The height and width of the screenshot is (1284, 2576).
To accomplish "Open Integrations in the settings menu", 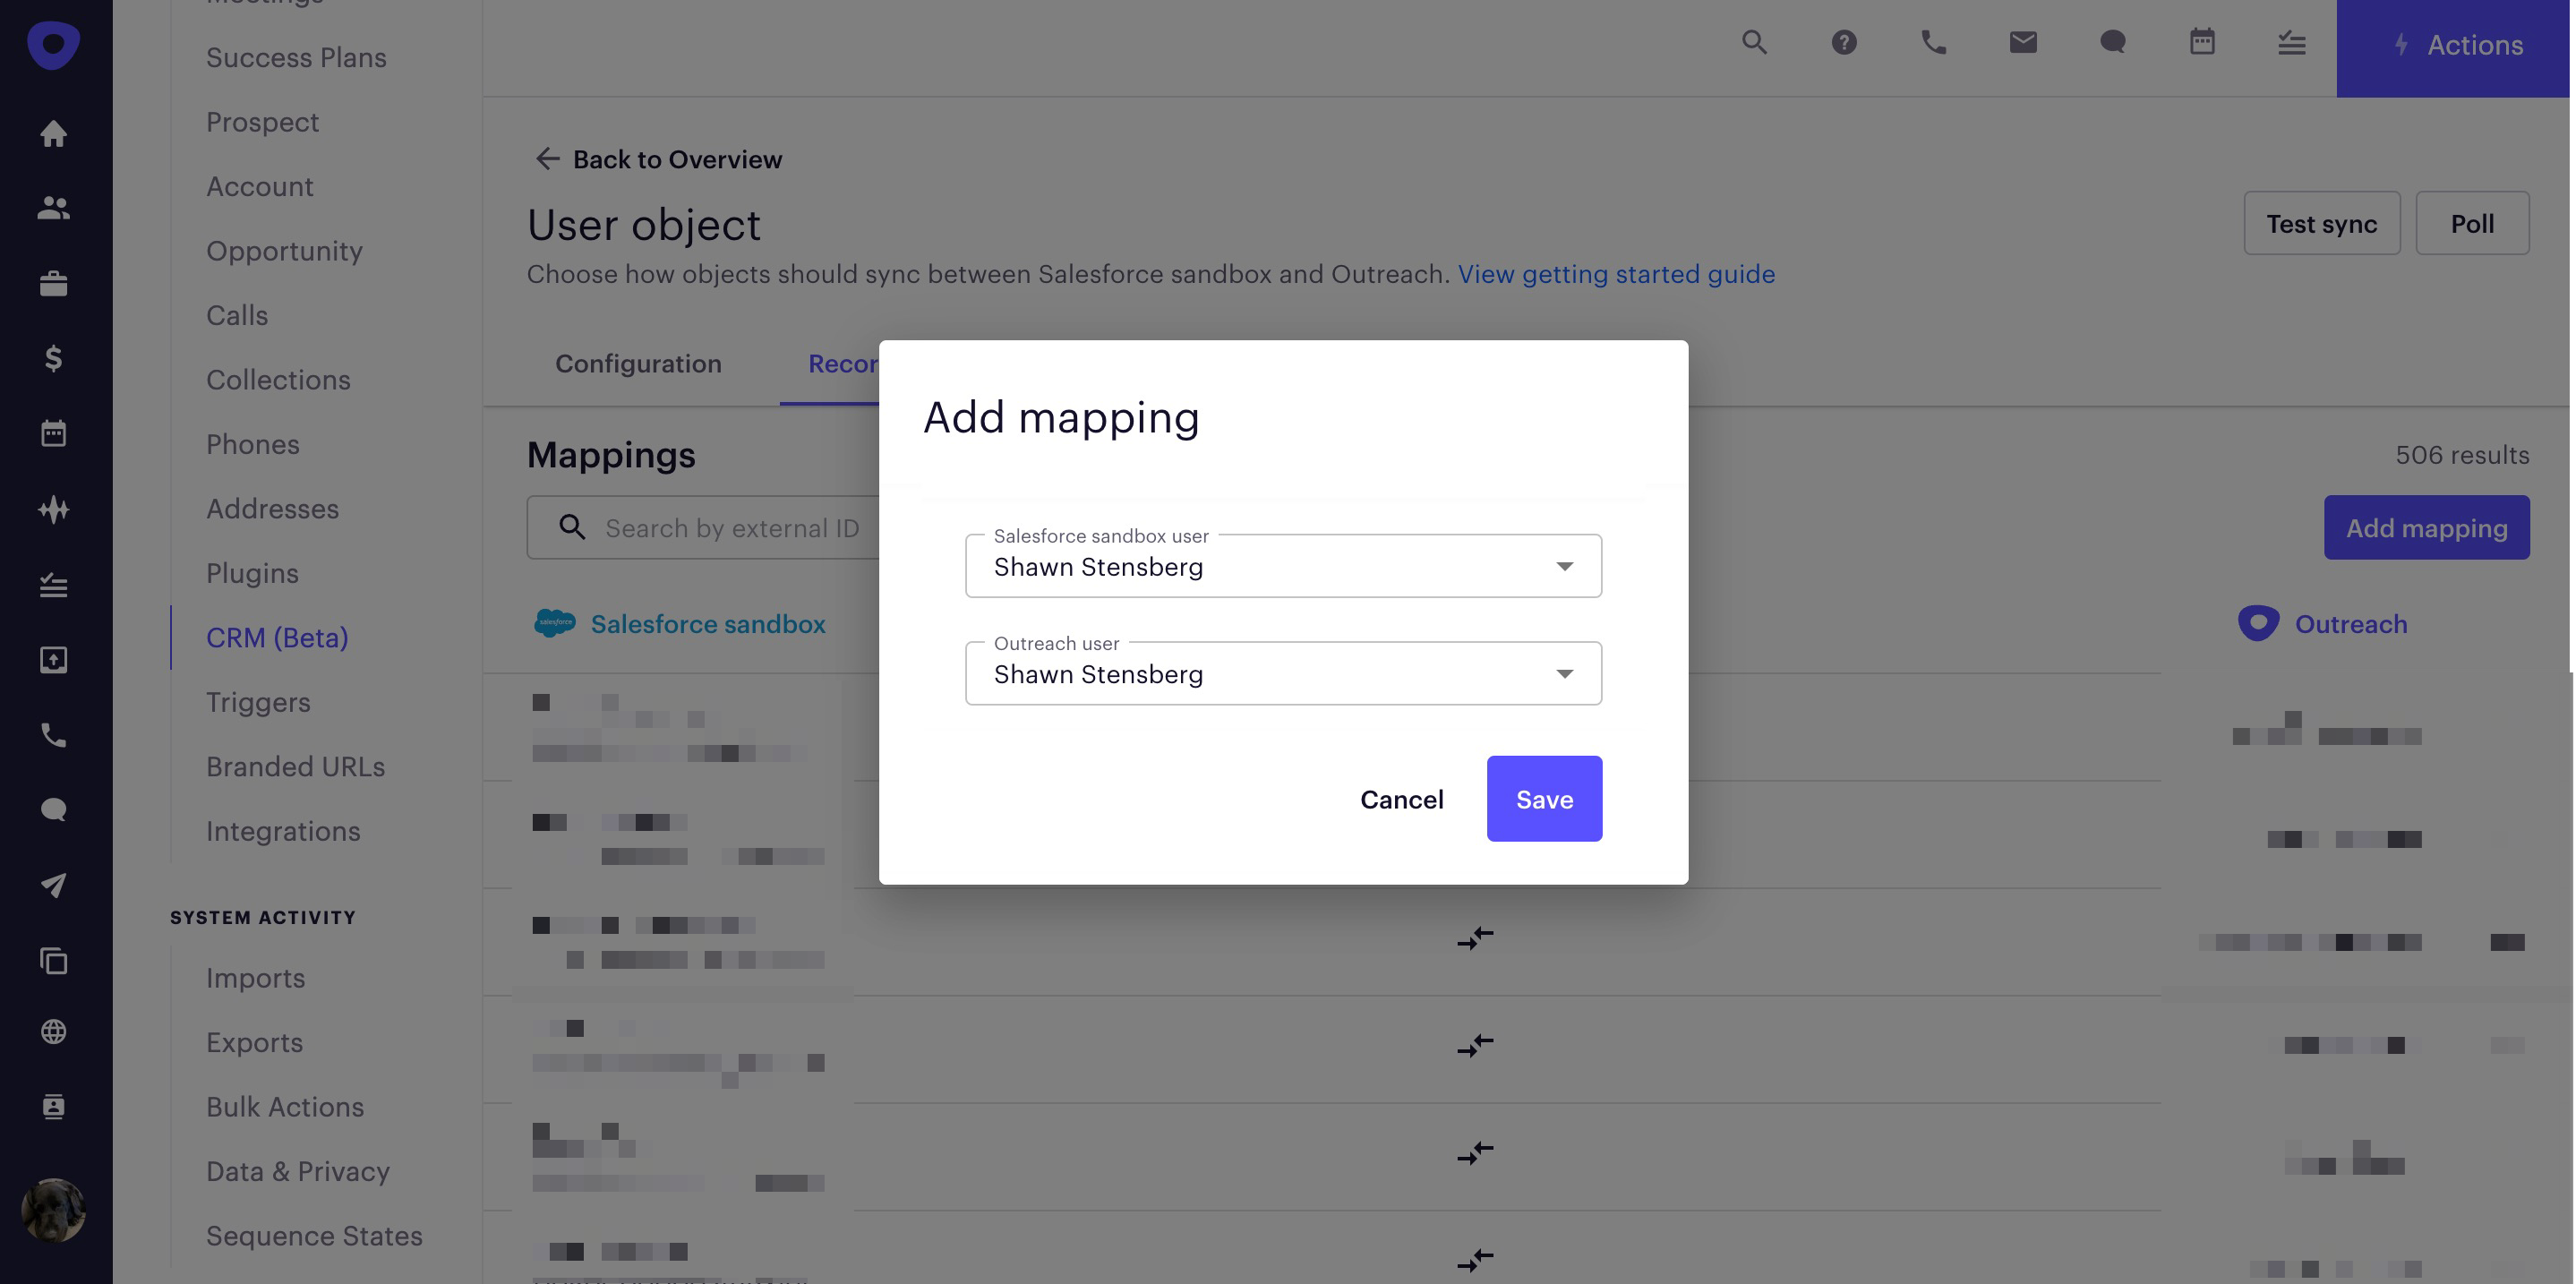I will (x=283, y=831).
